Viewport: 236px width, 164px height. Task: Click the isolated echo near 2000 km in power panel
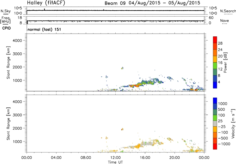(x=122, y=68)
